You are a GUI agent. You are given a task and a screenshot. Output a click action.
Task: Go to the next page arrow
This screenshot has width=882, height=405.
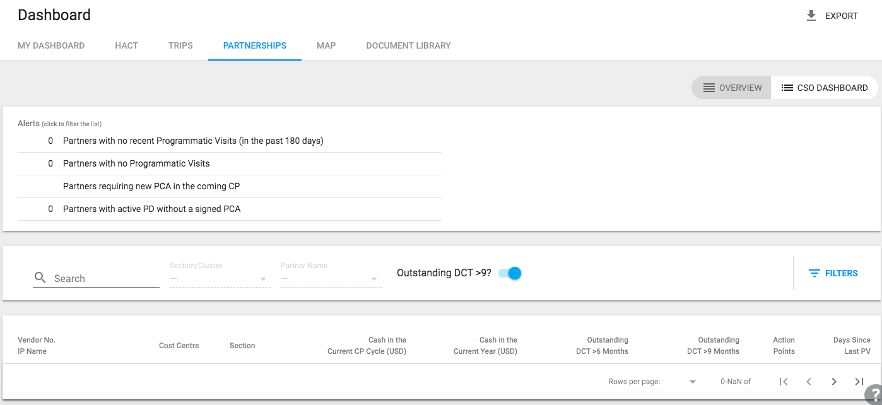pyautogui.click(x=834, y=382)
